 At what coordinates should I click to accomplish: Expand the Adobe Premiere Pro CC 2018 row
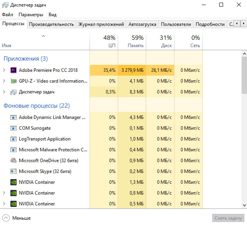(4, 70)
